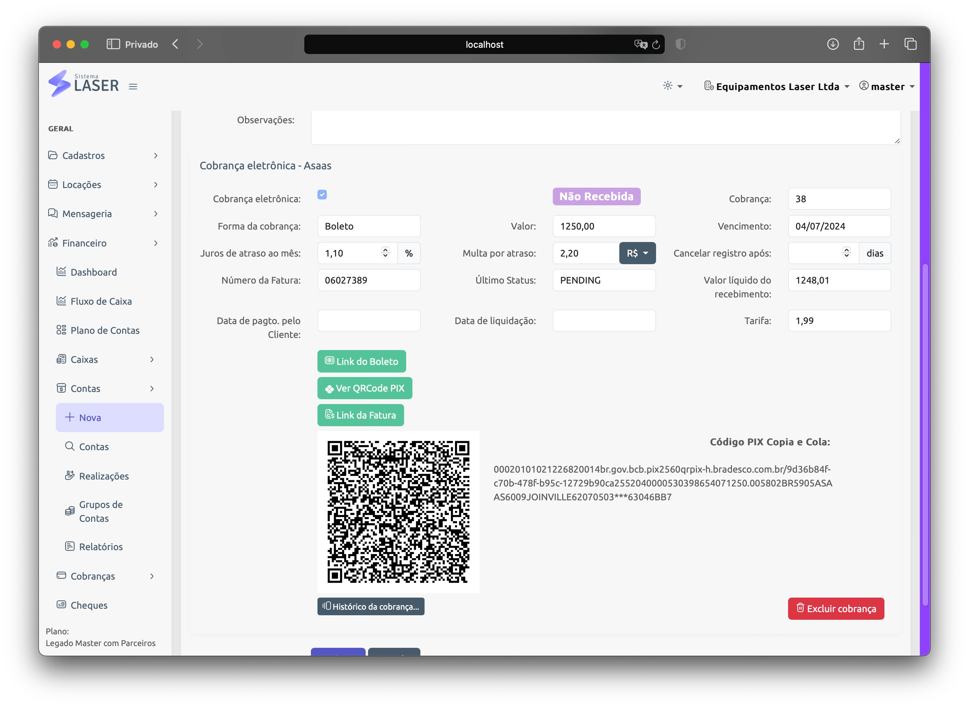Click the Safari sidebar toggle icon
Screen dimensions: 969x707
tap(113, 44)
